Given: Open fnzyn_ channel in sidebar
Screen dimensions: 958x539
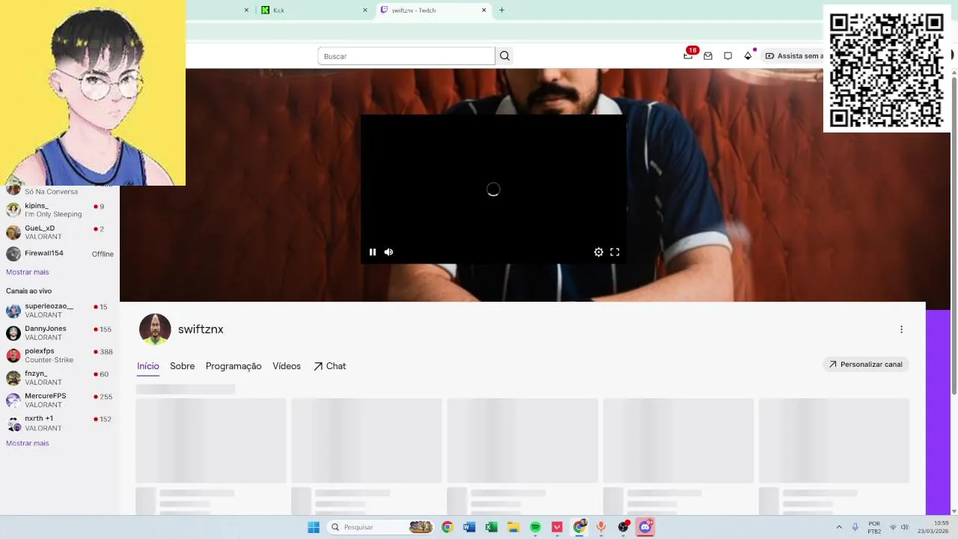Looking at the screenshot, I should click(x=60, y=378).
